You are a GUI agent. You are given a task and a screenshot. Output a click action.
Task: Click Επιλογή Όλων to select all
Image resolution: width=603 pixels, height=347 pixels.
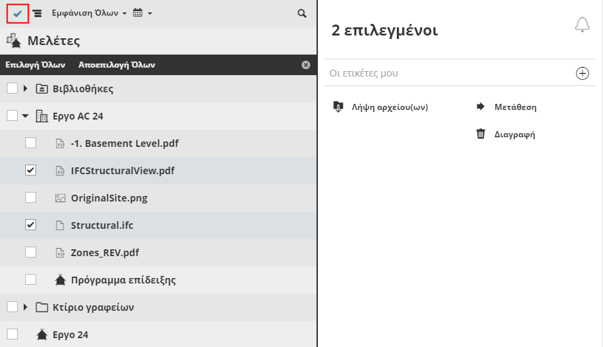click(x=35, y=65)
